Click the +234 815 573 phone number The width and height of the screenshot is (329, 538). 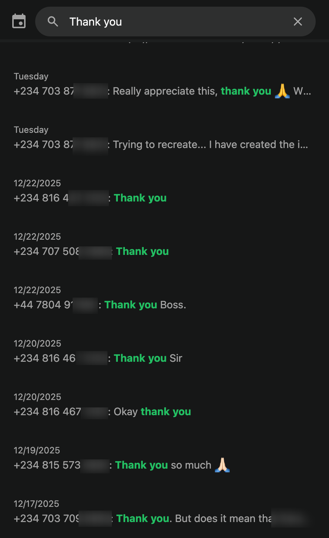click(47, 465)
